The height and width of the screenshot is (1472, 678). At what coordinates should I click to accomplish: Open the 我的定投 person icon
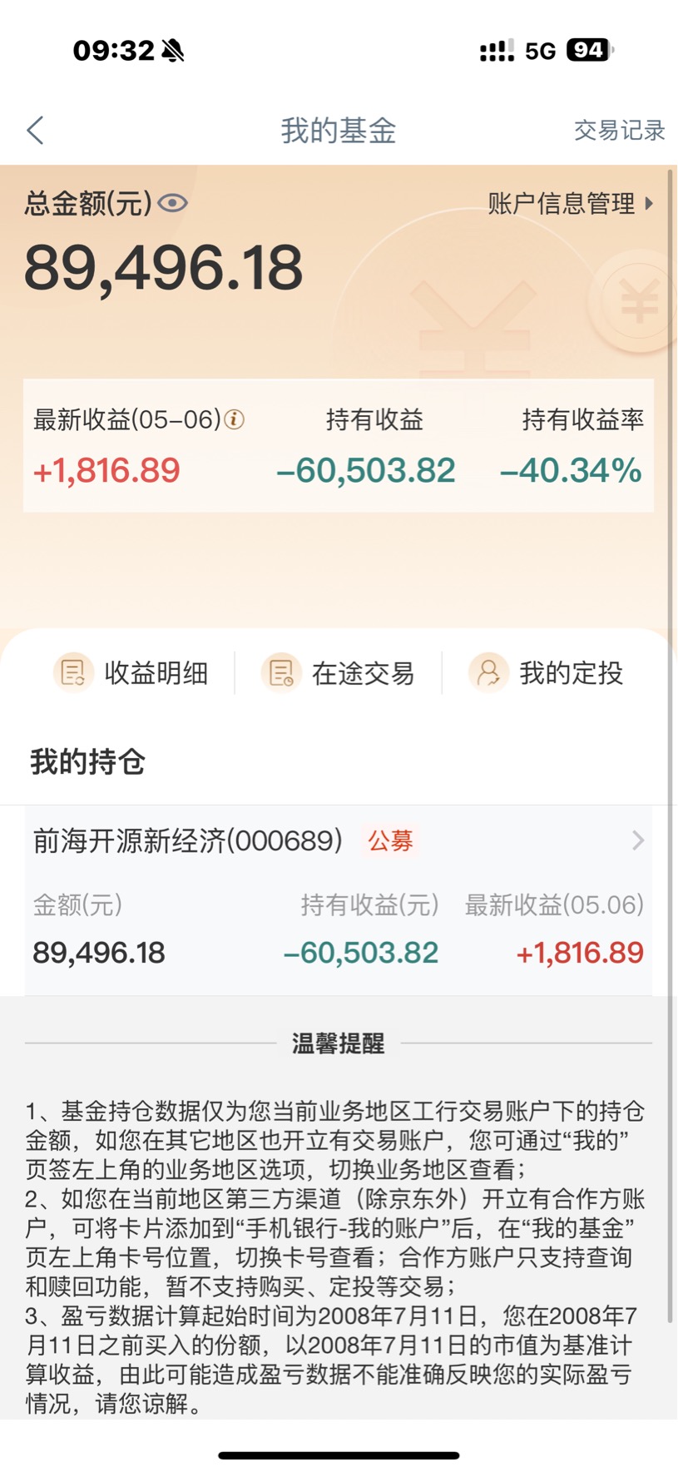point(488,672)
